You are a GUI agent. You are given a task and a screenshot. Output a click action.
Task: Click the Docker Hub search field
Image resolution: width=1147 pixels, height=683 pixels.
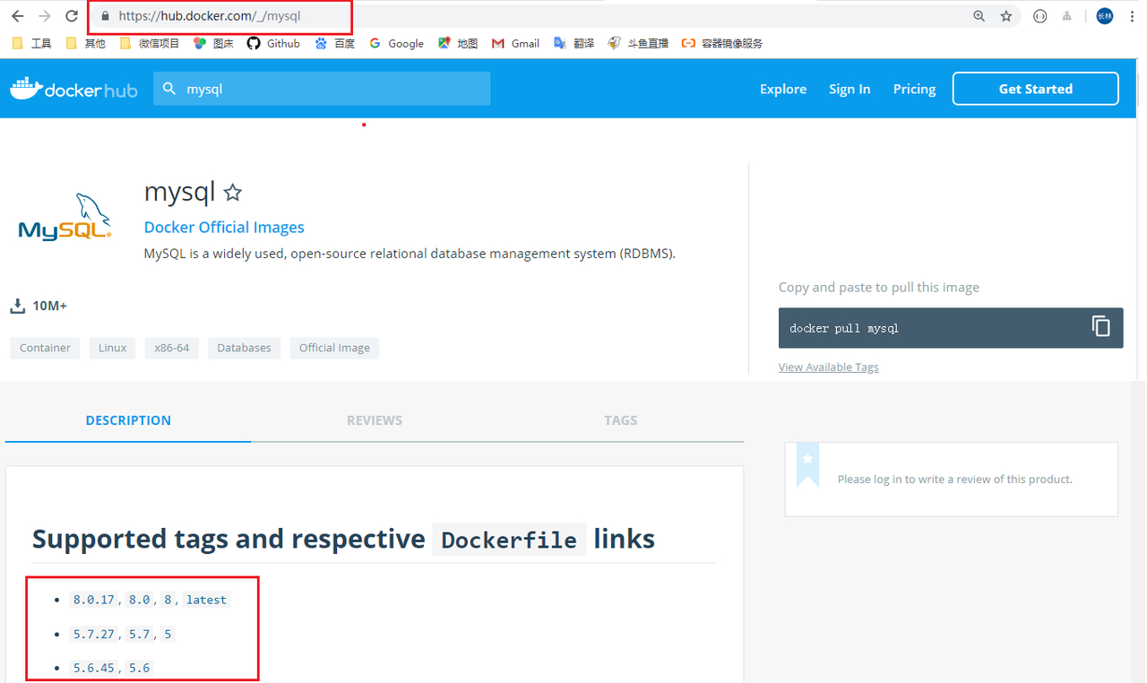click(332, 90)
